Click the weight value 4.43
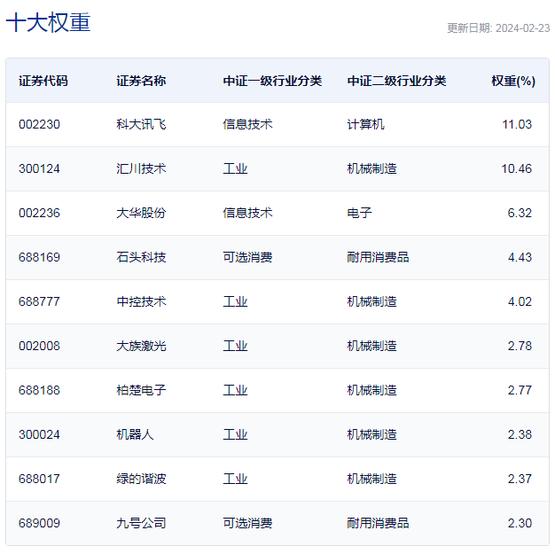This screenshot has height=554, width=555. [520, 257]
